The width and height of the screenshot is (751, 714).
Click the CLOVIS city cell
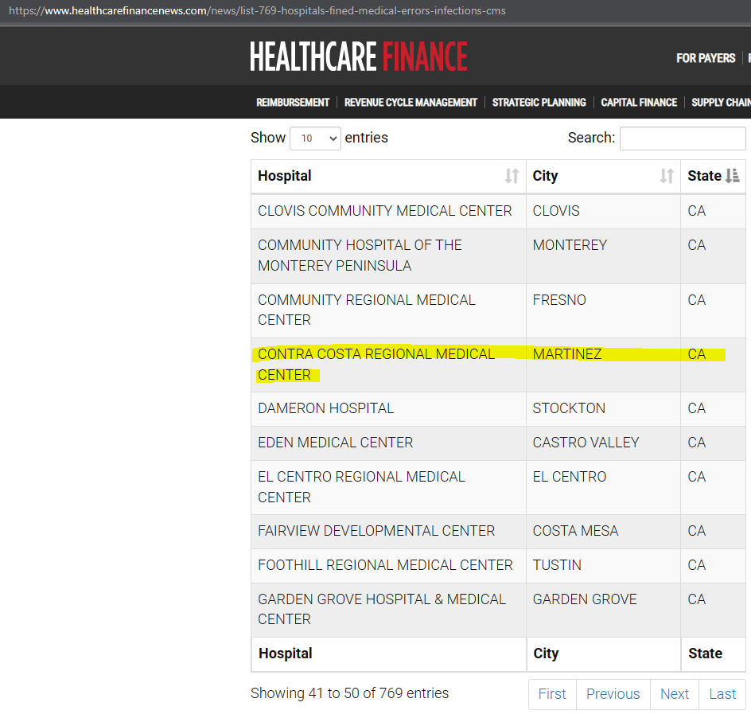(x=603, y=211)
